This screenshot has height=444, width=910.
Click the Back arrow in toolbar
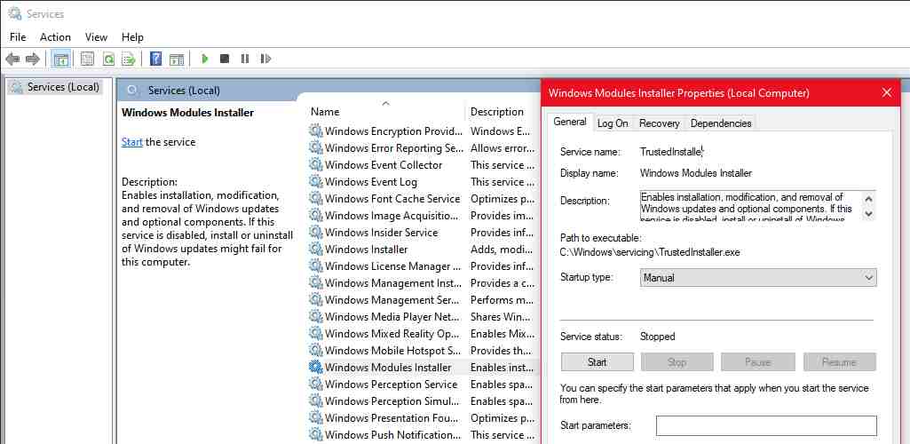point(12,59)
